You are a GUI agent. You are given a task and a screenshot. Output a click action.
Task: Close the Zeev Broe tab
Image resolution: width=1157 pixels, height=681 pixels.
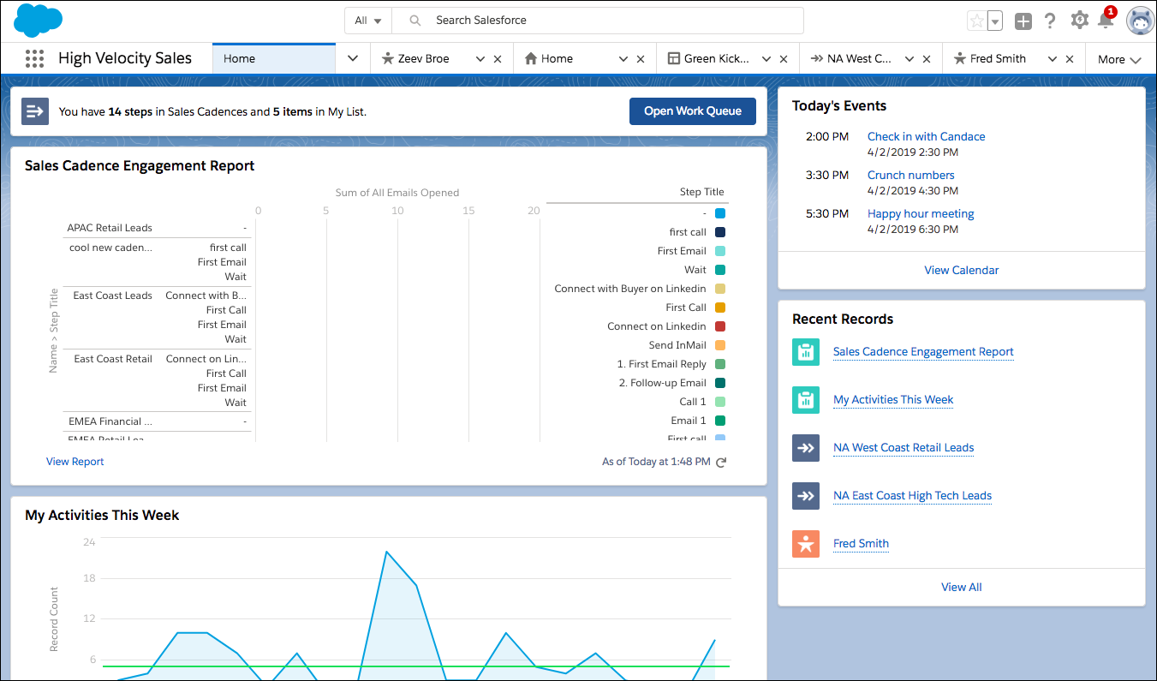[498, 59]
